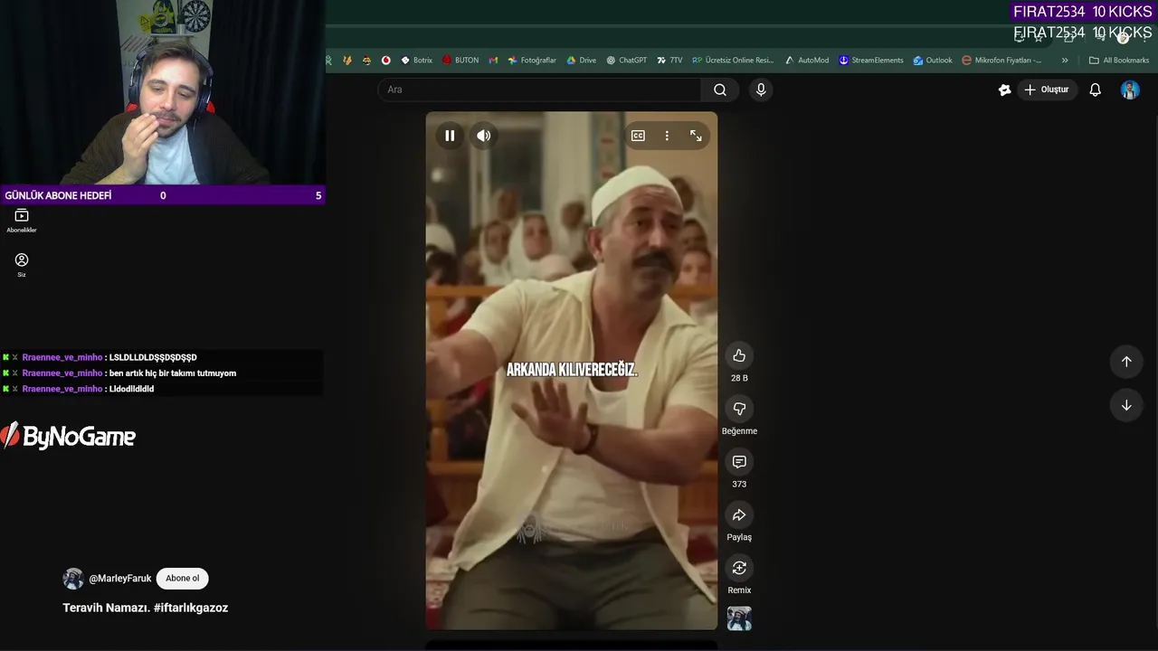Expand hidden bookmarks with double chevron
This screenshot has height=651, width=1158.
tap(1065, 61)
